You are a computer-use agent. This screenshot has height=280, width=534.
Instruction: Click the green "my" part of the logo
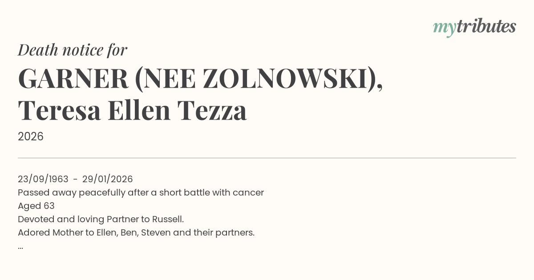coord(444,28)
